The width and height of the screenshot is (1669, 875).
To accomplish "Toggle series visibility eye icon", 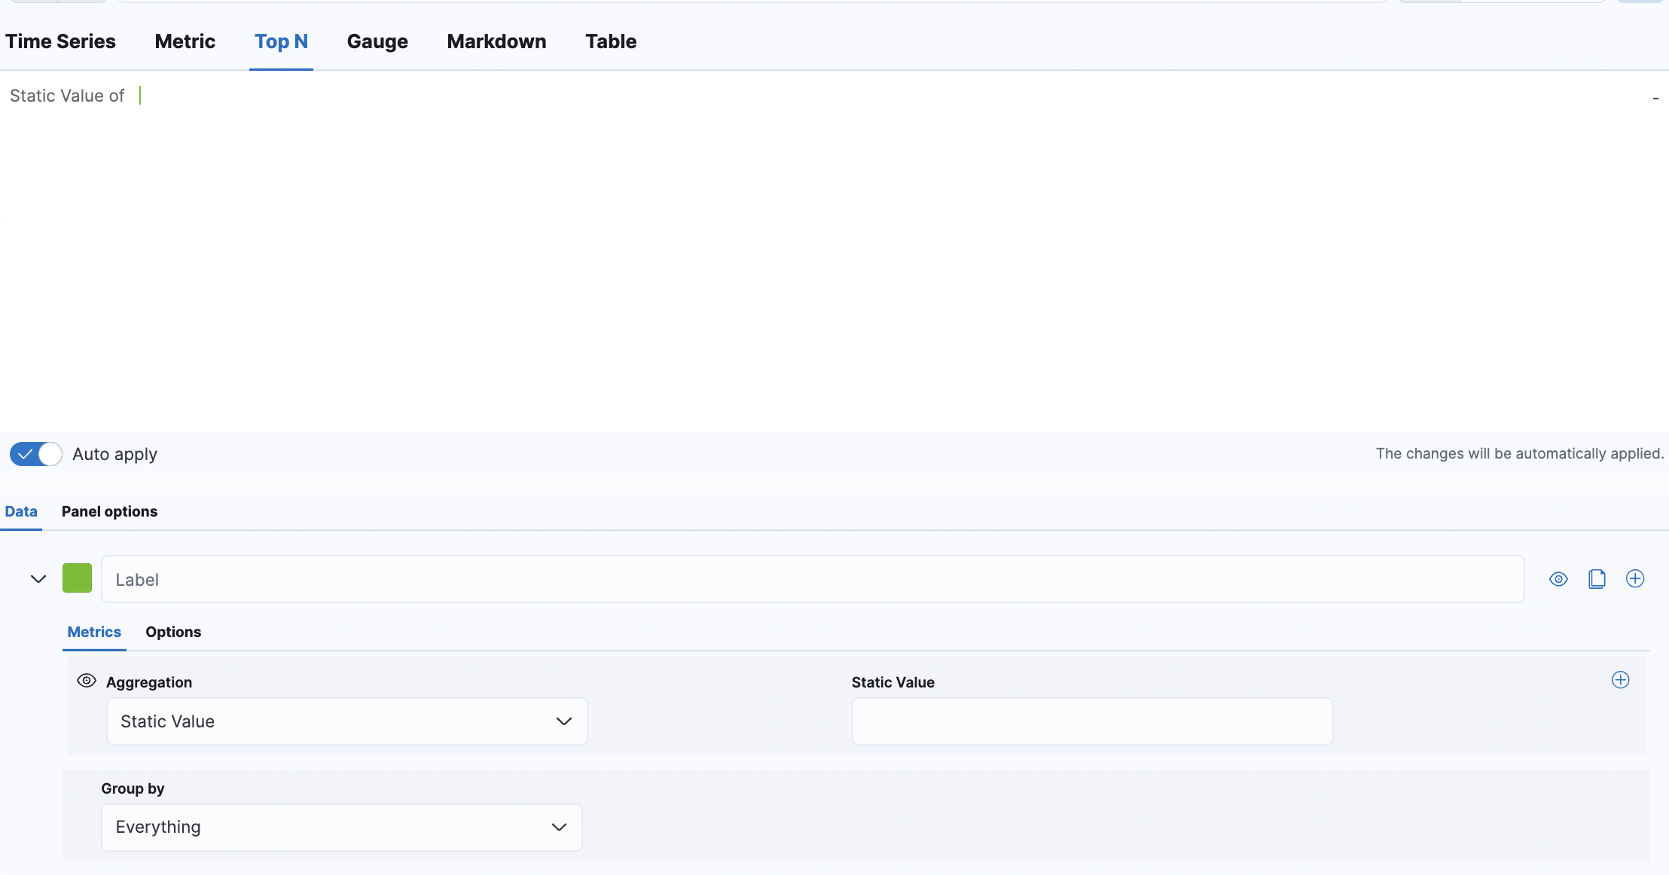I will [x=1558, y=579].
